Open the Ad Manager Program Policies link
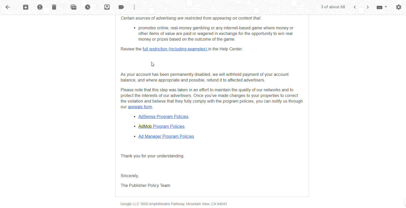Viewport: 406px width, 208px height. click(166, 137)
